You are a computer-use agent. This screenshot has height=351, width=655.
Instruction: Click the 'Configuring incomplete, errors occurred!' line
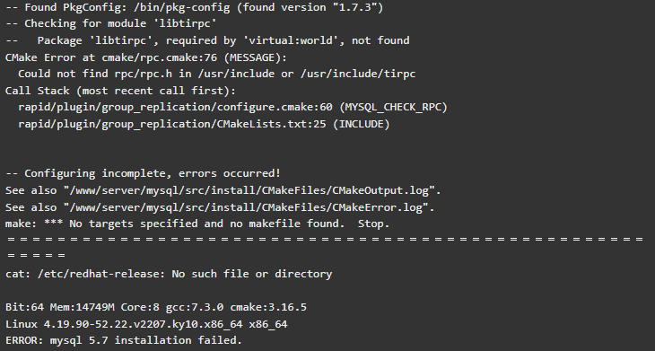point(144,173)
